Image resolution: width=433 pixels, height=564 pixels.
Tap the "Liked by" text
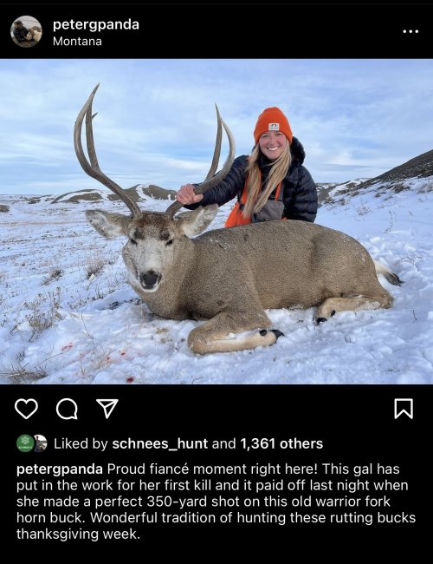[81, 443]
